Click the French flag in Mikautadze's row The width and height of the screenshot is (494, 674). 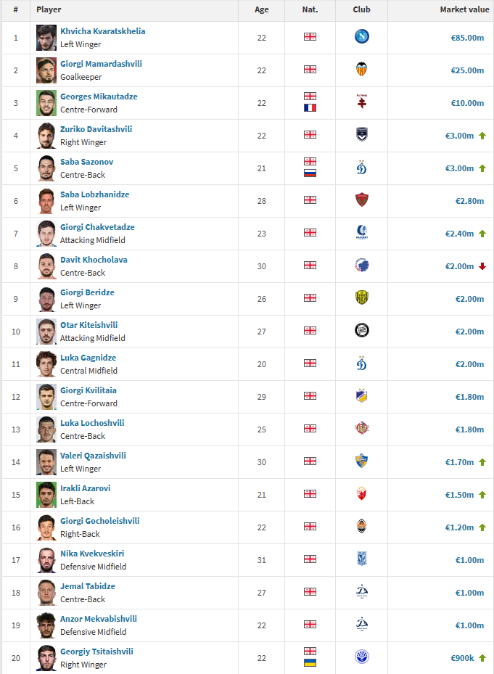click(310, 108)
